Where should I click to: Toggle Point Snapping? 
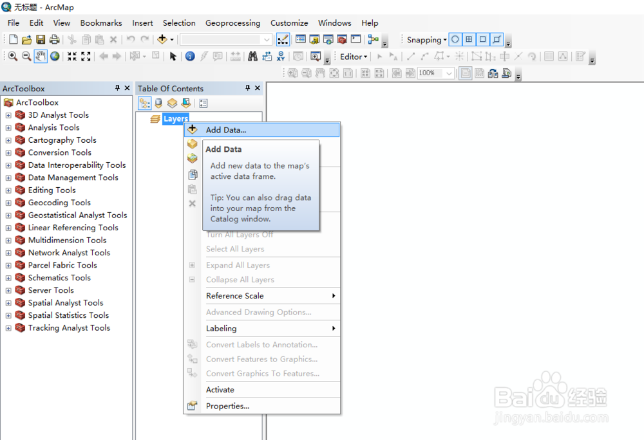(455, 39)
